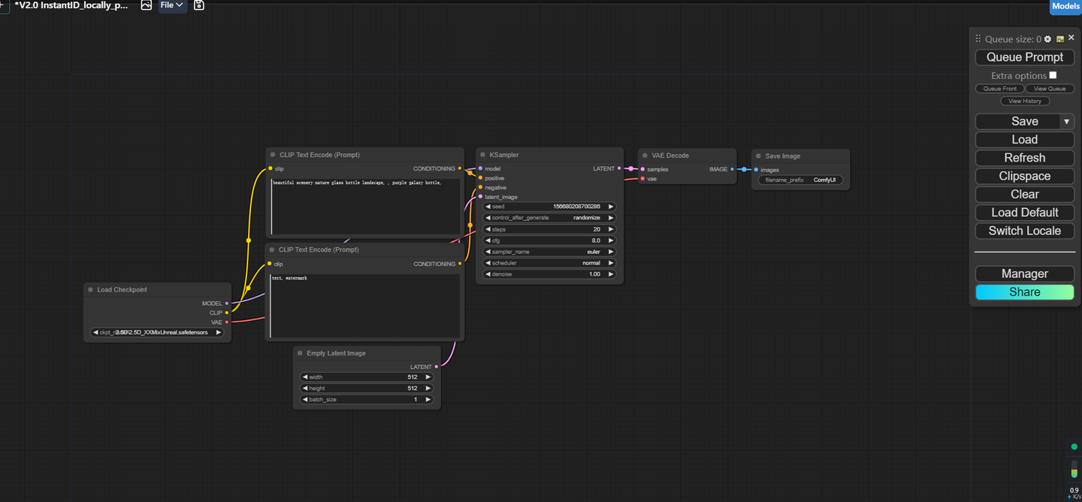Click the positive prompt text area
The image size is (1082, 502).
364,207
